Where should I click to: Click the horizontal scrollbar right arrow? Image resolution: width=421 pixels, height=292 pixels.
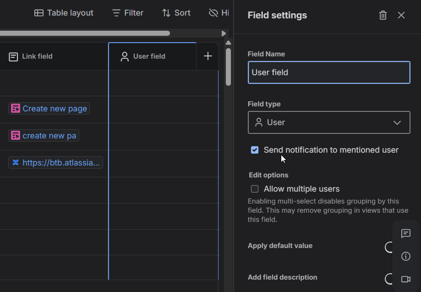coord(224,33)
